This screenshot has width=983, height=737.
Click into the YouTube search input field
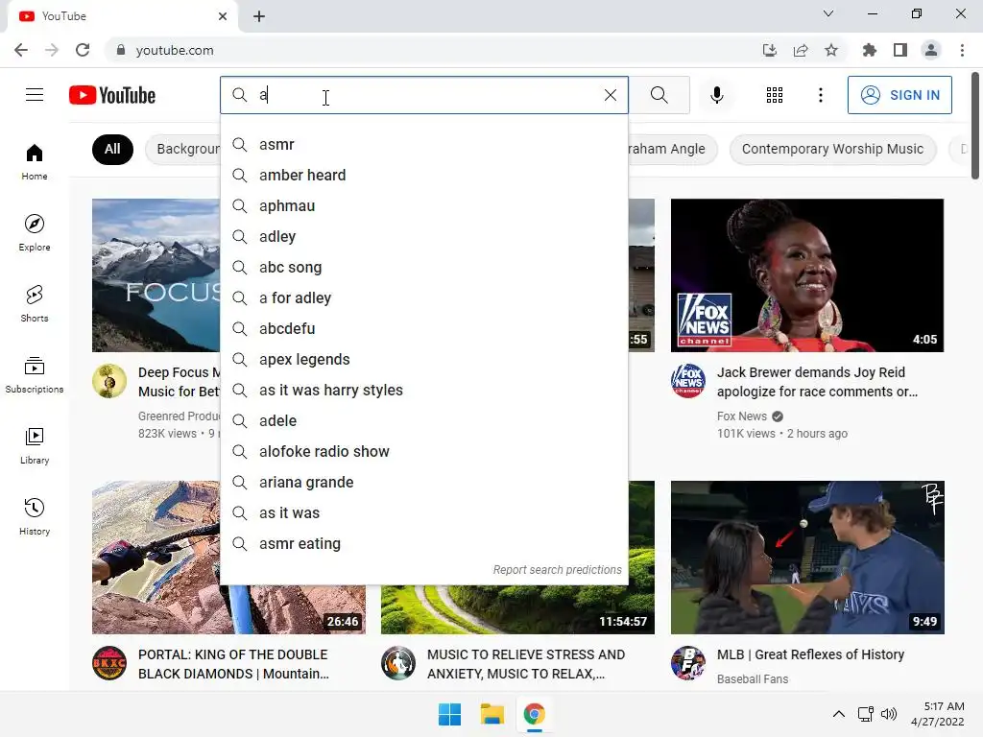[426, 95]
